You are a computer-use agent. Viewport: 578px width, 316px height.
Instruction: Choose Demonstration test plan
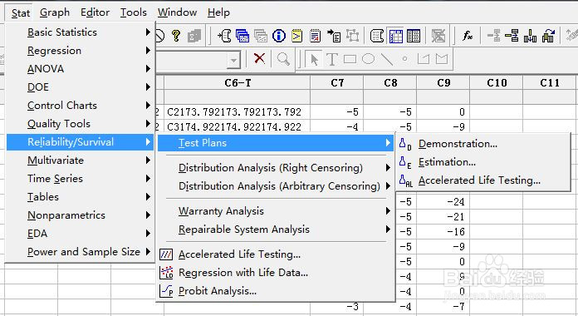(x=482, y=144)
